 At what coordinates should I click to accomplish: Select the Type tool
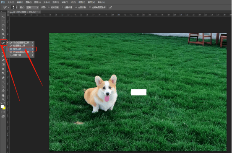click(x=3, y=82)
